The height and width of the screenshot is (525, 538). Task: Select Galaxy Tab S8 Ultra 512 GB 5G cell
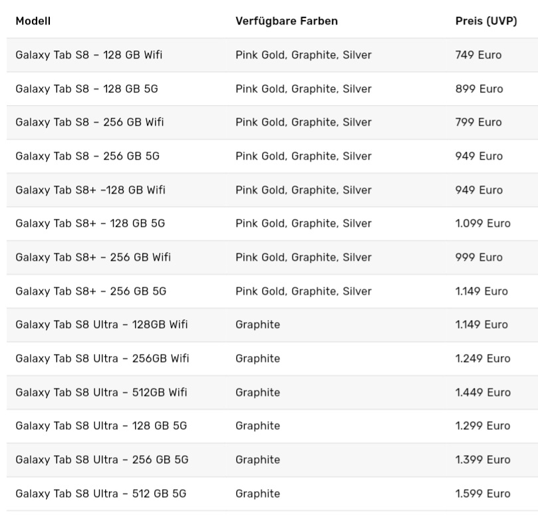(101, 494)
